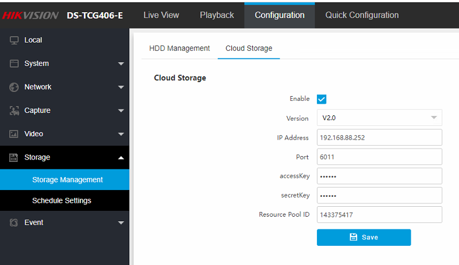Click the Local monitor icon in sidebar
This screenshot has width=459, height=265.
15,40
